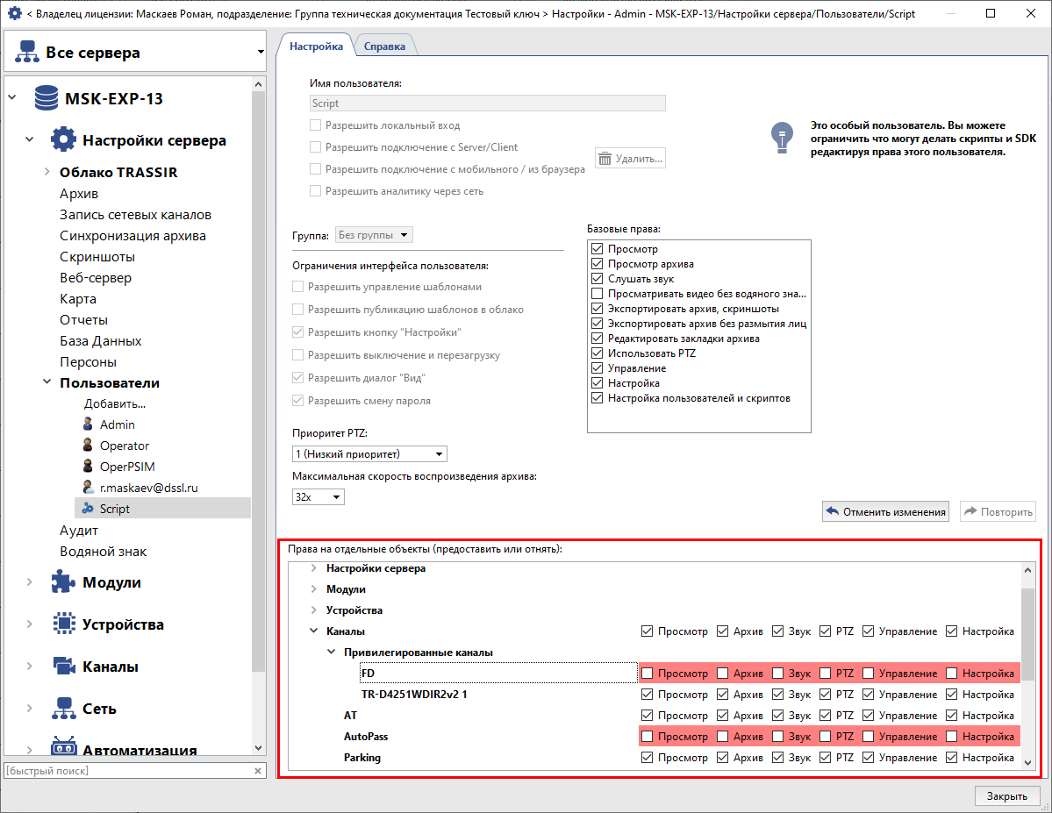Click the camera icon for Каналы
This screenshot has width=1052, height=813.
[64, 666]
